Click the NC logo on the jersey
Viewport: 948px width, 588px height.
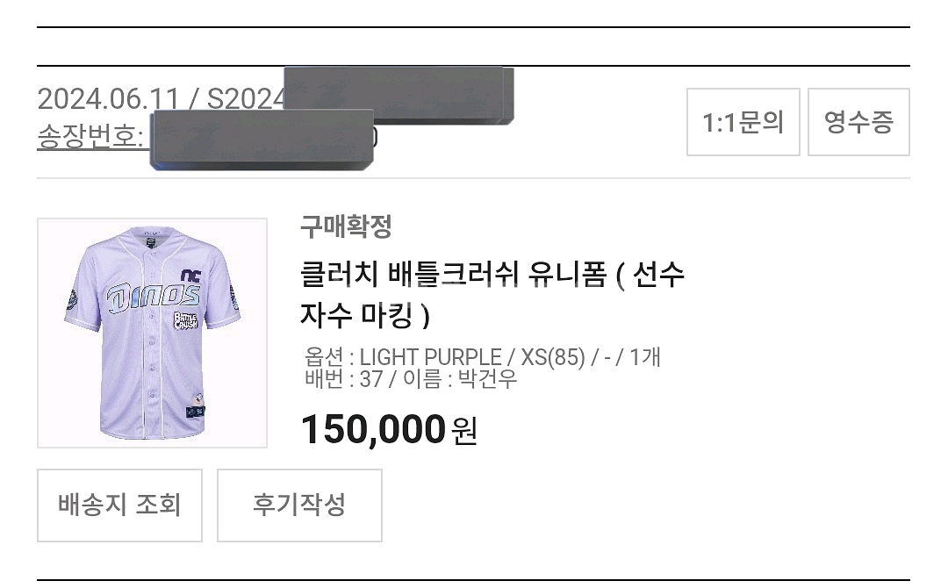tap(190, 275)
